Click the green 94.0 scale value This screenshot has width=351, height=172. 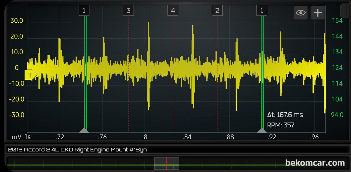tap(337, 115)
